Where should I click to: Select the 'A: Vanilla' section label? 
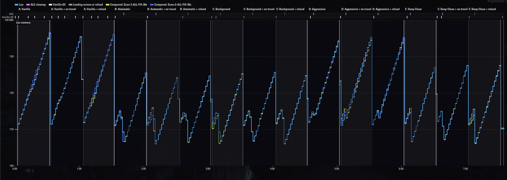[24, 9]
